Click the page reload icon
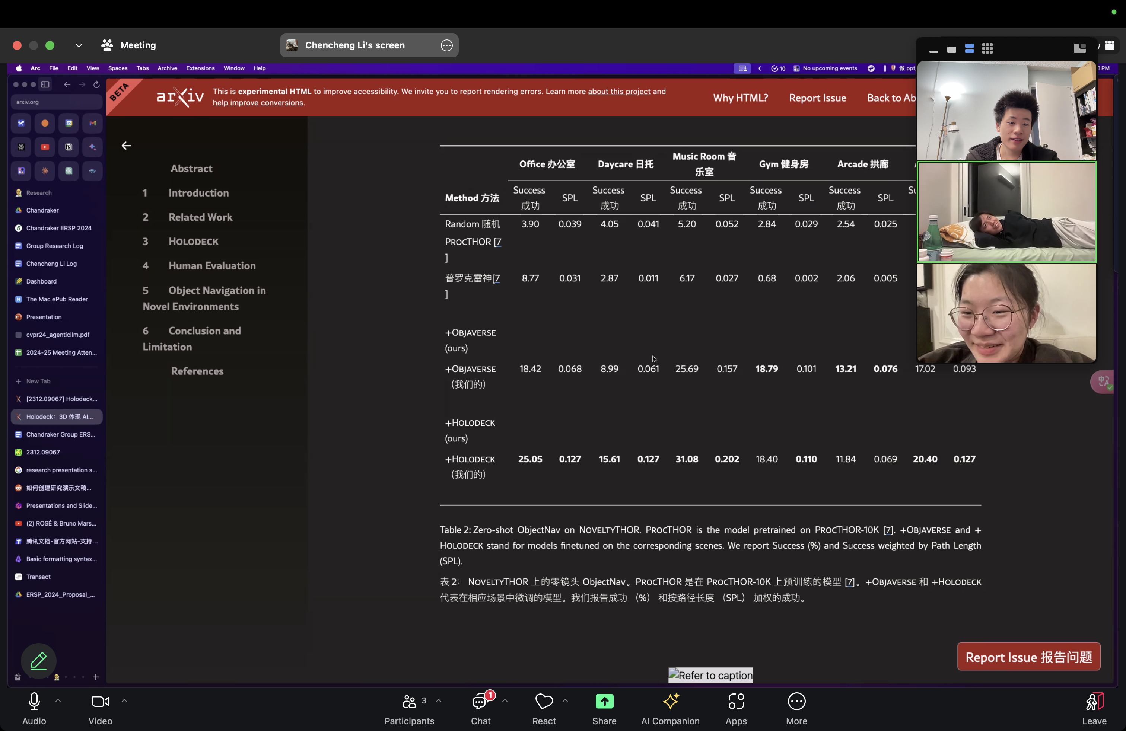 97,84
